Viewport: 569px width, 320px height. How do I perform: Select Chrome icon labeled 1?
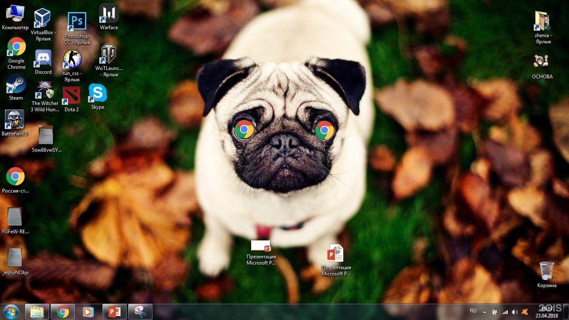pyautogui.click(x=244, y=130)
